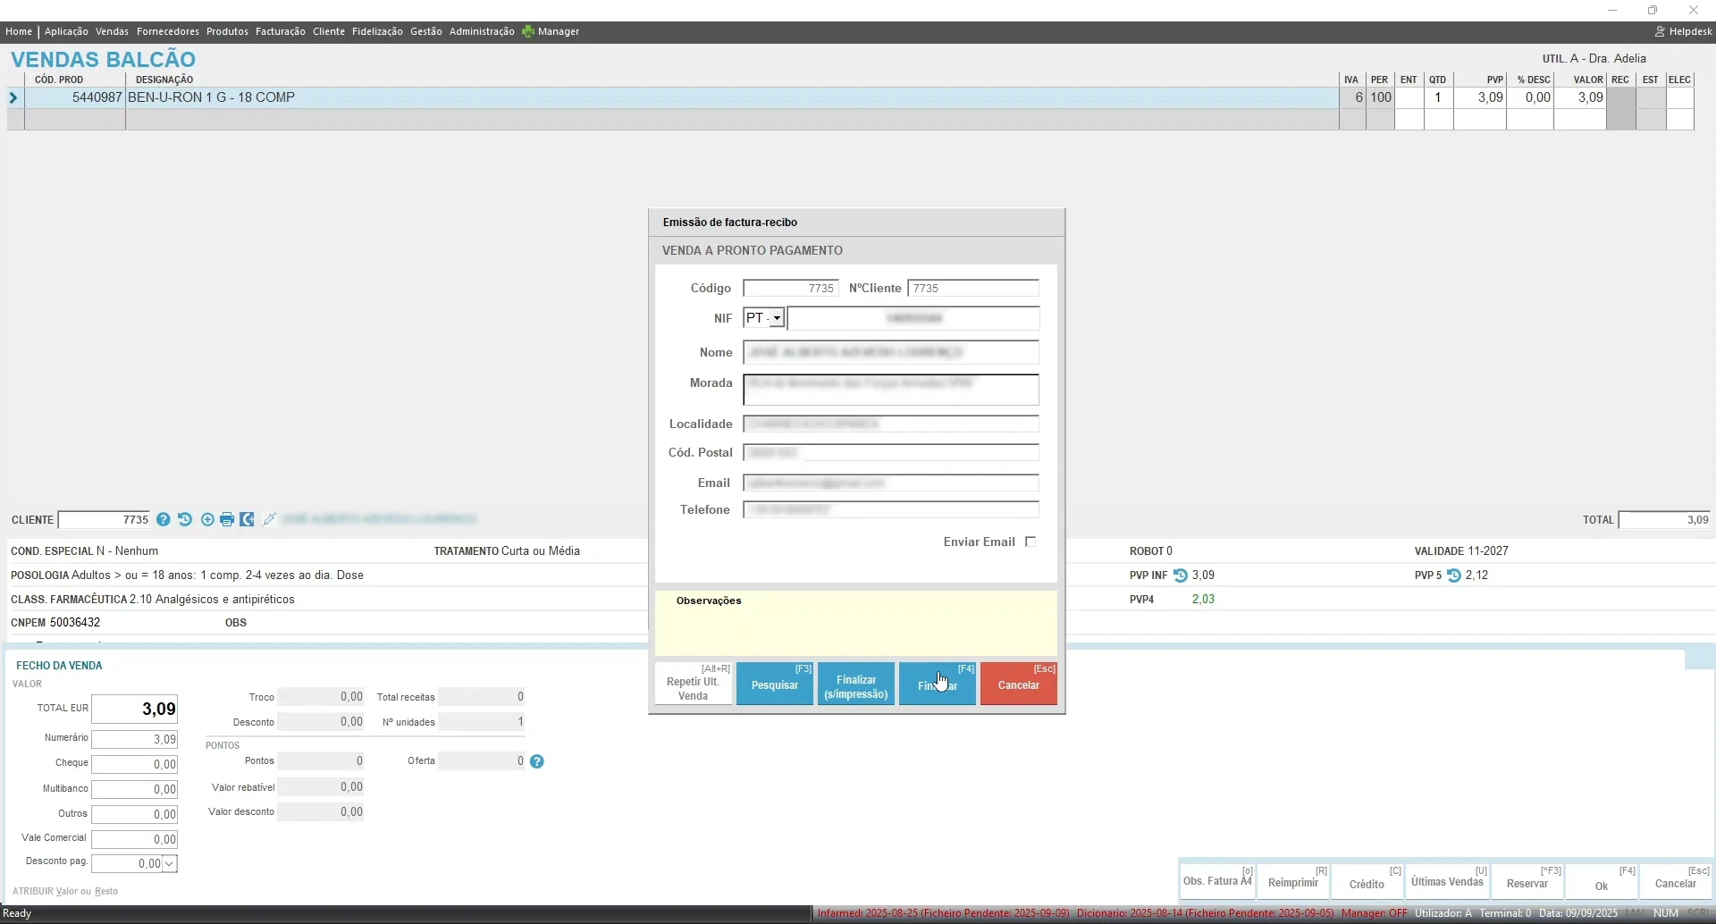
Task: Click the Últimas Vendas button
Action: click(x=1447, y=881)
